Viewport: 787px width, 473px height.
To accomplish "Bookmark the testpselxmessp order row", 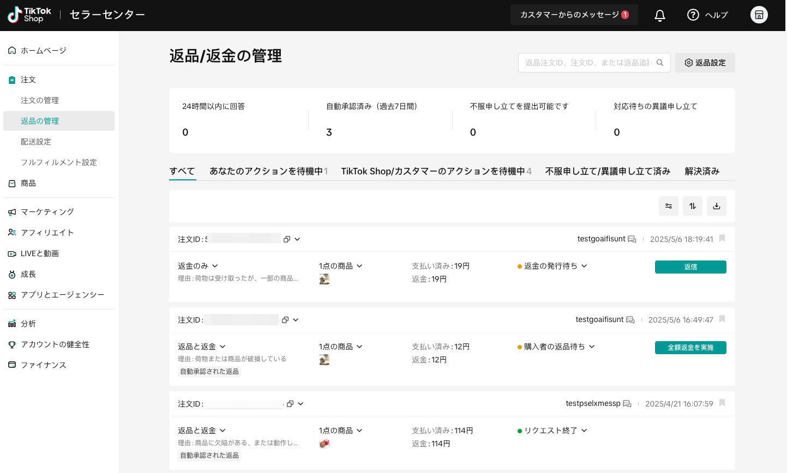I will tap(722, 403).
